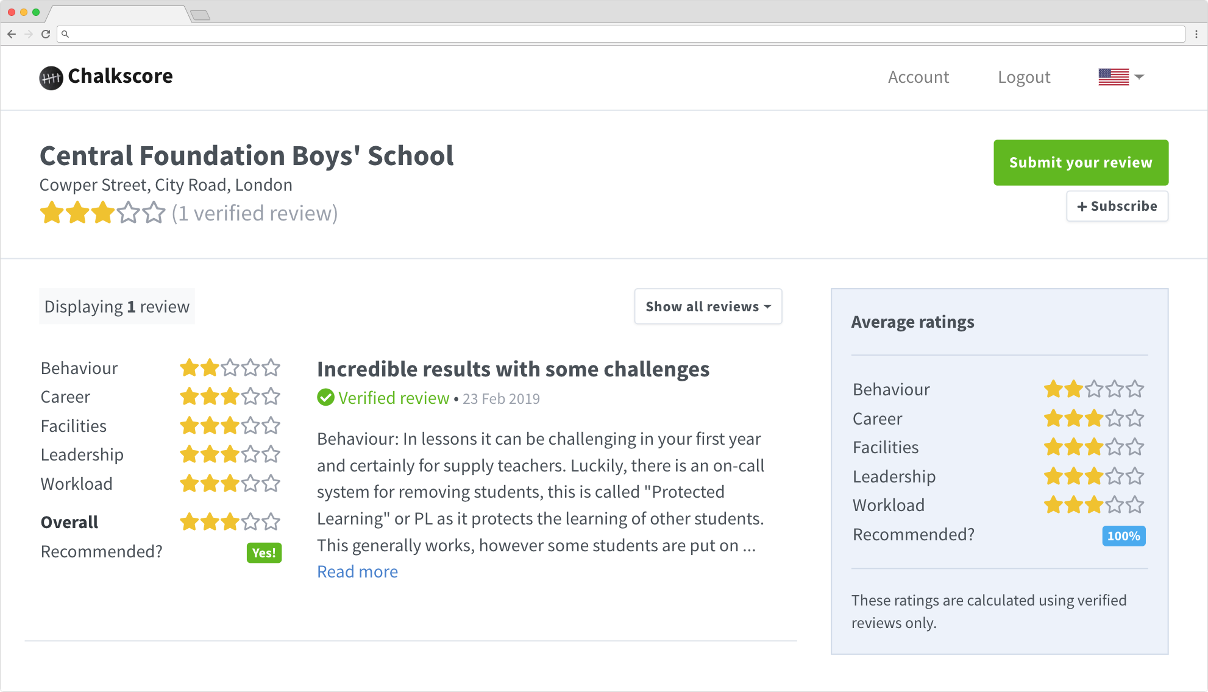Image resolution: width=1208 pixels, height=692 pixels.
Task: Open the browser three-dot menu
Action: 1196,34
